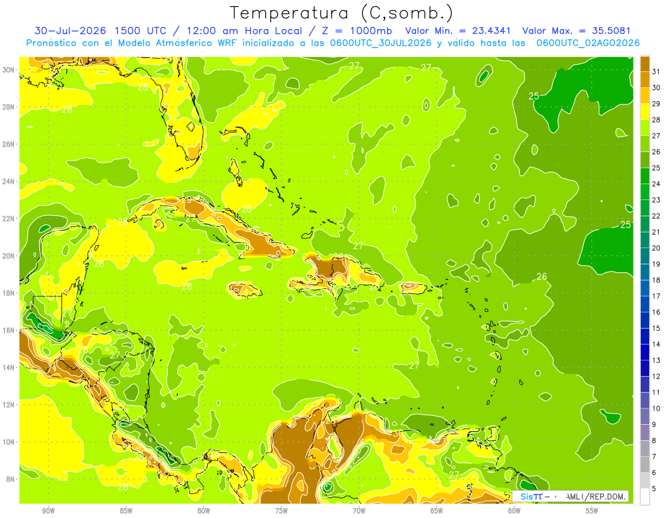Click the '55W' longitude axis label

point(592,511)
